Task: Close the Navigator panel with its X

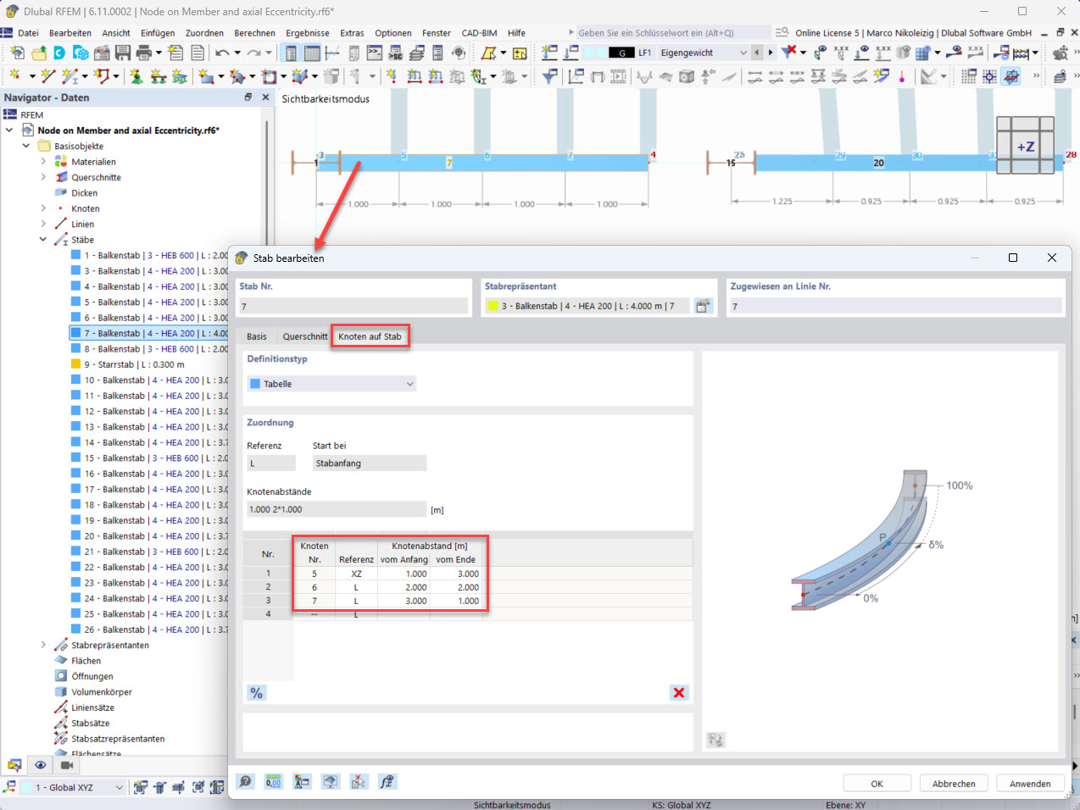Action: click(x=265, y=97)
